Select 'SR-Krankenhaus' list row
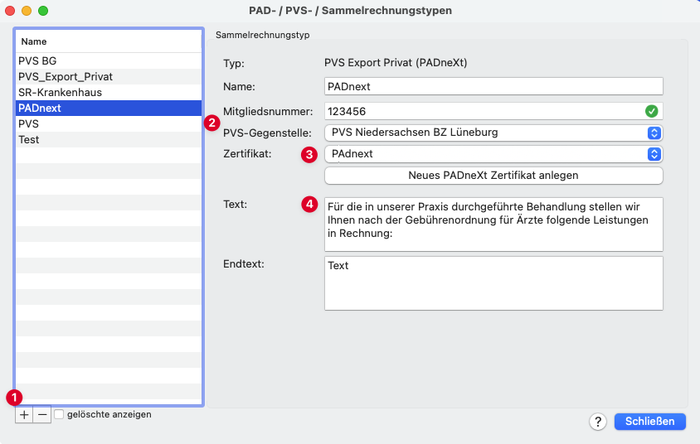This screenshot has height=444, width=700. (109, 92)
